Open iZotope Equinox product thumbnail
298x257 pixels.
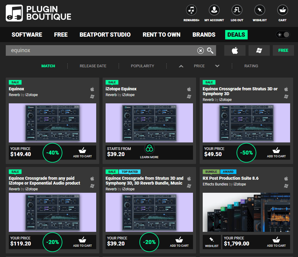click(149, 123)
